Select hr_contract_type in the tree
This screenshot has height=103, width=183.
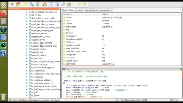click(39, 64)
